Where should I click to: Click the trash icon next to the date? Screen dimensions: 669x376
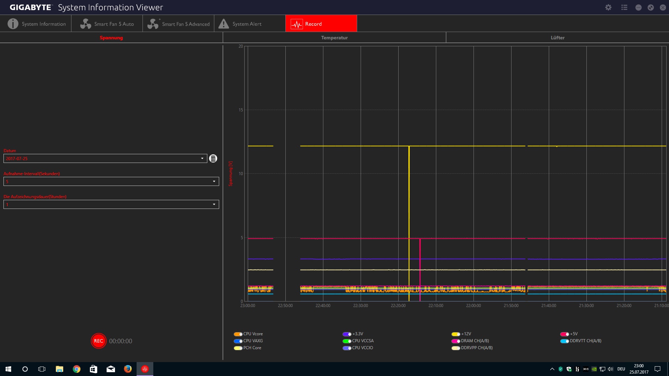click(x=213, y=158)
